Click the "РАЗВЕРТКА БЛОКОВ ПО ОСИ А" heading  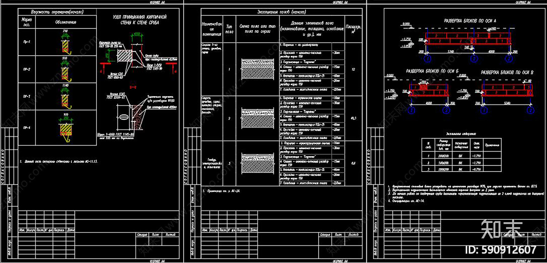point(470,21)
